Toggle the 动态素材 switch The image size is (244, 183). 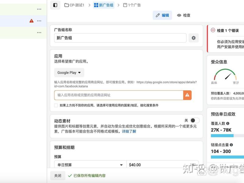point(195,120)
